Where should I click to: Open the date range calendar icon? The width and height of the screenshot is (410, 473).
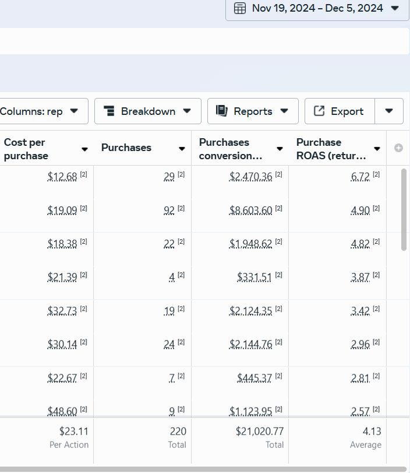(240, 8)
